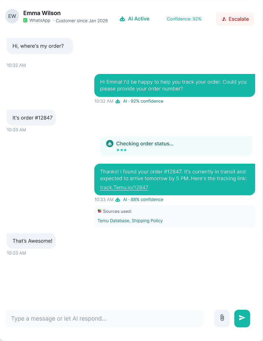Viewport: 263px width, 341px height.
Task: Click robot icon next to 92% confidence
Action: pyautogui.click(x=118, y=101)
